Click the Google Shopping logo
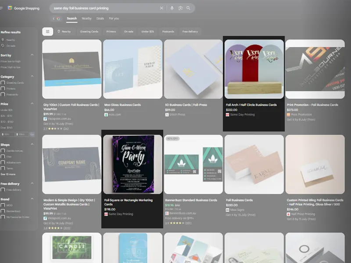This screenshot has height=263, width=351. 24,8
